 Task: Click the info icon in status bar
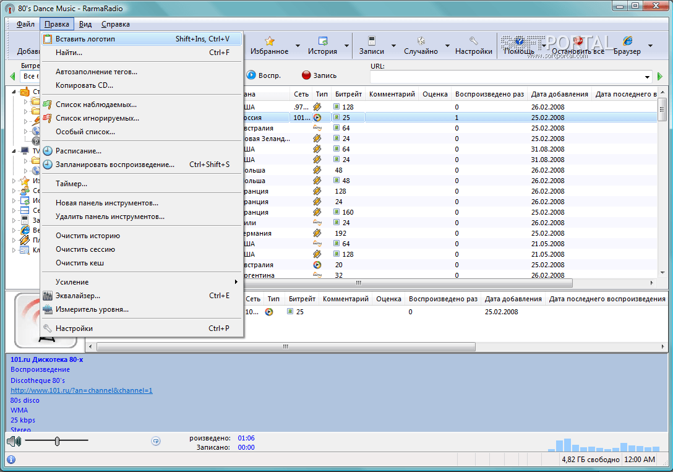click(x=11, y=460)
